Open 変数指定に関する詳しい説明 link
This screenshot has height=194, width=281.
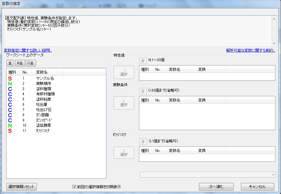28,50
